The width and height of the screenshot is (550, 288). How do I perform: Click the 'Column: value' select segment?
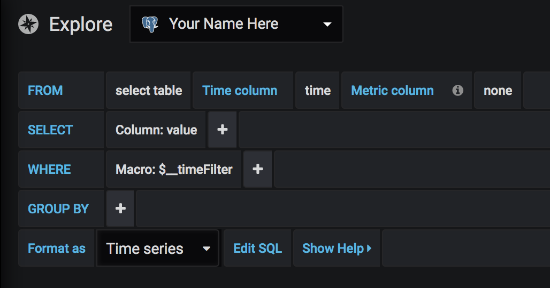(x=156, y=130)
